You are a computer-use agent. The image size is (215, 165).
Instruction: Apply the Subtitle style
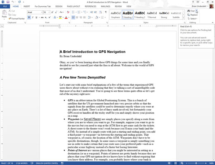tap(176, 14)
